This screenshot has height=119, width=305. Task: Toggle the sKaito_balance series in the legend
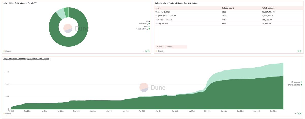click(x=295, y=85)
